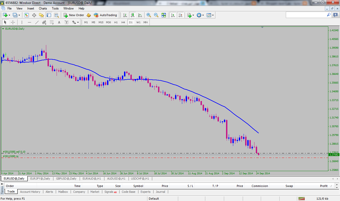Screen dimensions: 340x201
Task: Open the Insert menu
Action: tap(31, 8)
